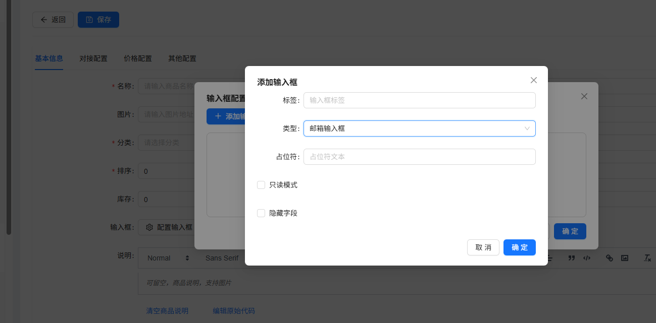Click the gear icon on 配置输入框
656x323 pixels.
[149, 227]
